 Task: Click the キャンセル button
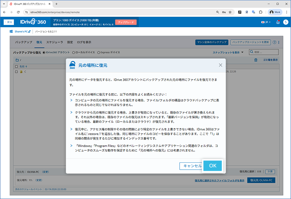click(x=191, y=166)
